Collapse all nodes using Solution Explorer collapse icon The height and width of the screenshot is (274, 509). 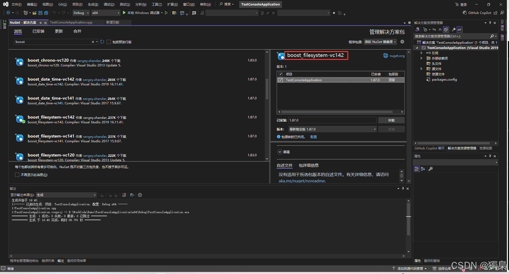point(440,29)
